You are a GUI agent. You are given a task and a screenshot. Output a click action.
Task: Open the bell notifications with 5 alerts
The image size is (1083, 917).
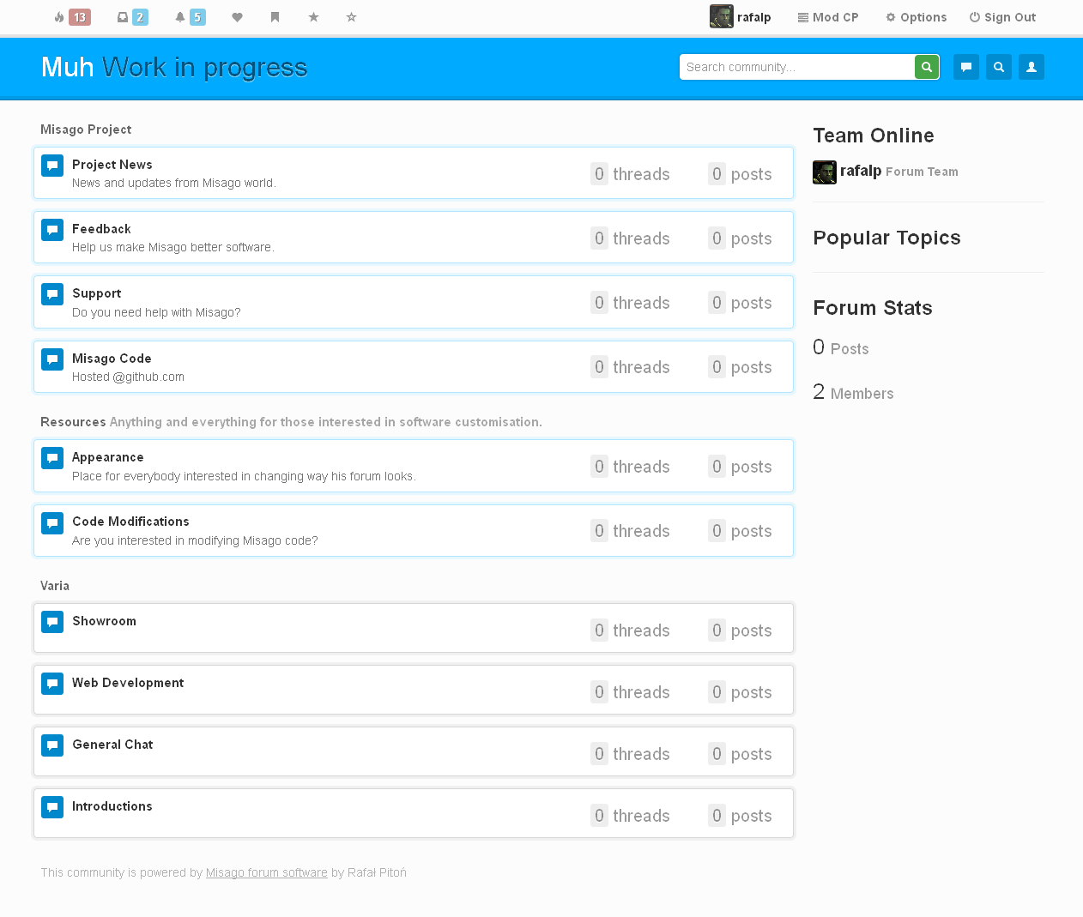click(x=190, y=17)
